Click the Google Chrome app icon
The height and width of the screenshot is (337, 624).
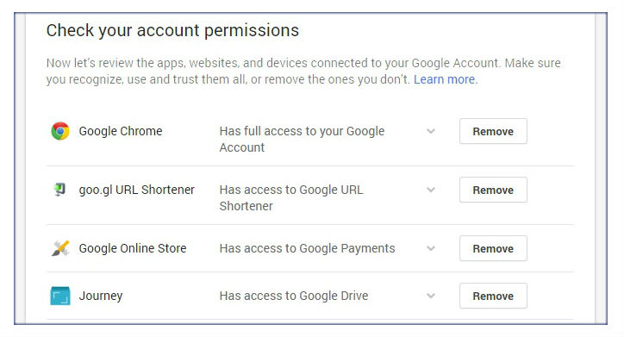pos(60,131)
